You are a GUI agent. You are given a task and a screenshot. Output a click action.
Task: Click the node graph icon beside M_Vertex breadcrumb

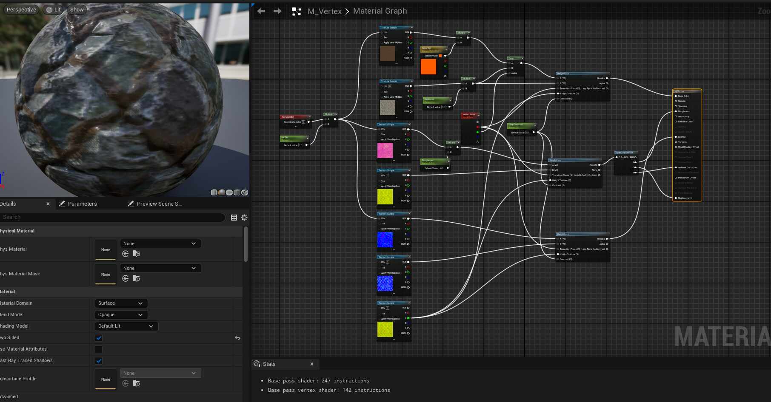point(297,11)
